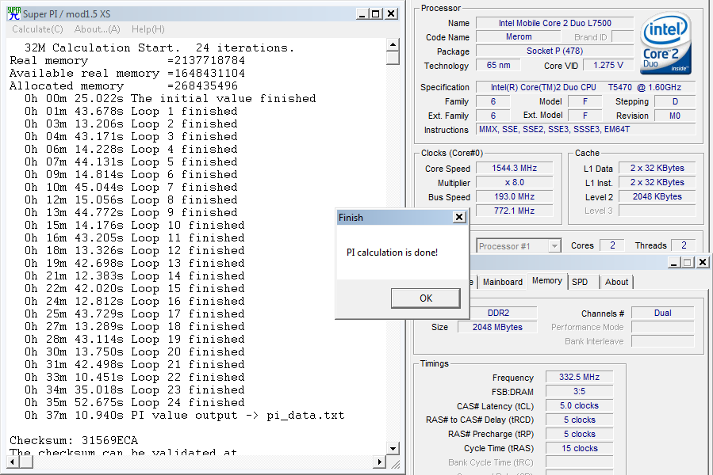
Task: Close the Finish dialog with X
Action: 459,217
